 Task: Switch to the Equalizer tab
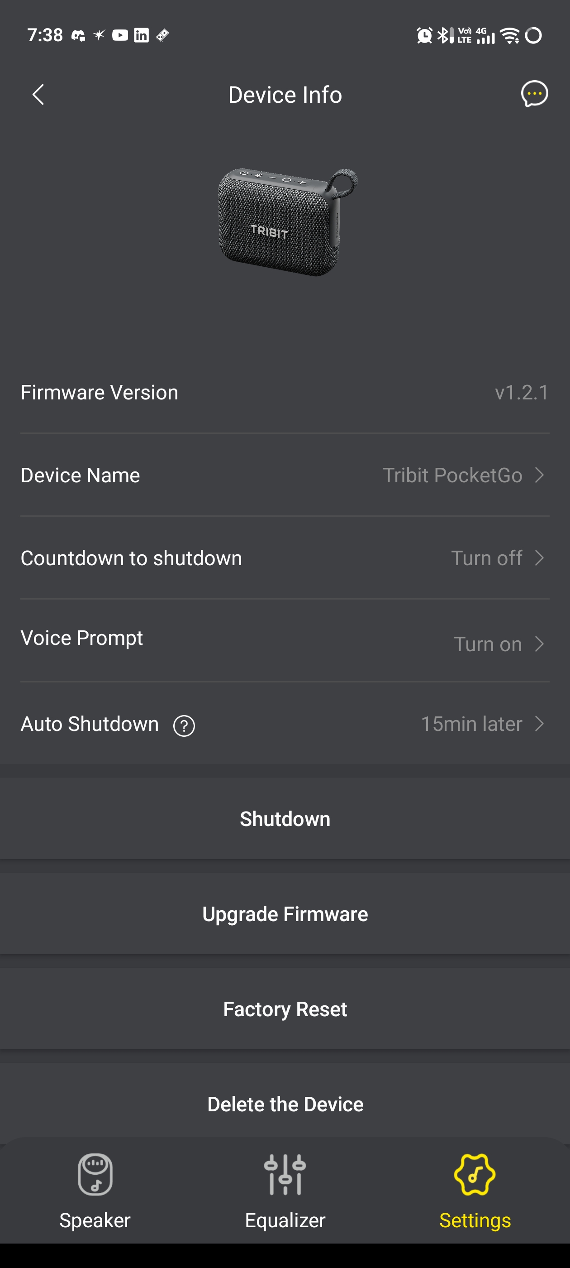pos(285,1220)
